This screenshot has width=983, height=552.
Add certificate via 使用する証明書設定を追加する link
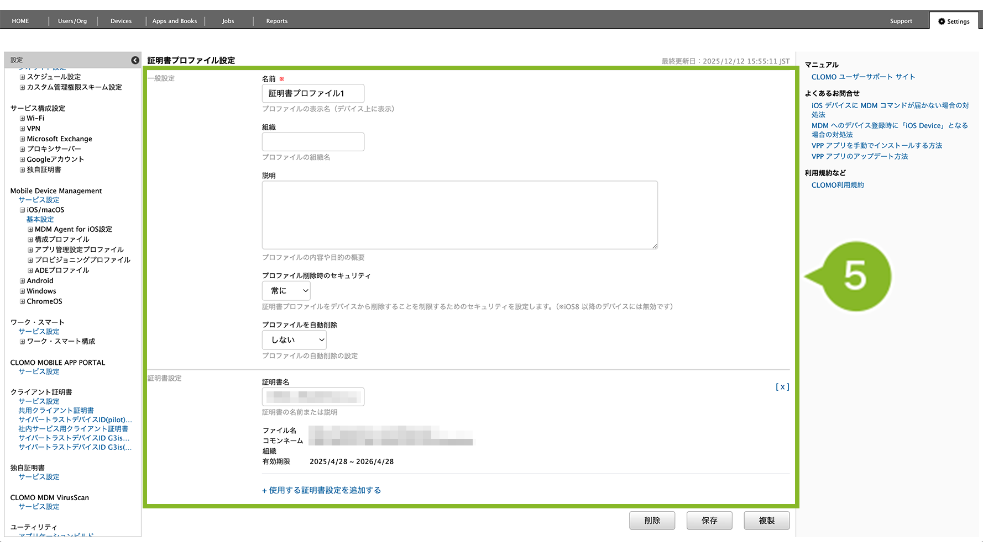[x=321, y=490]
